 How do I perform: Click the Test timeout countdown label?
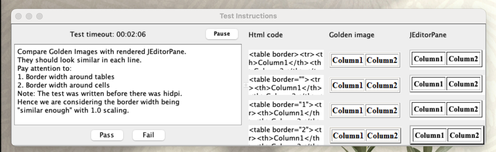point(108,34)
